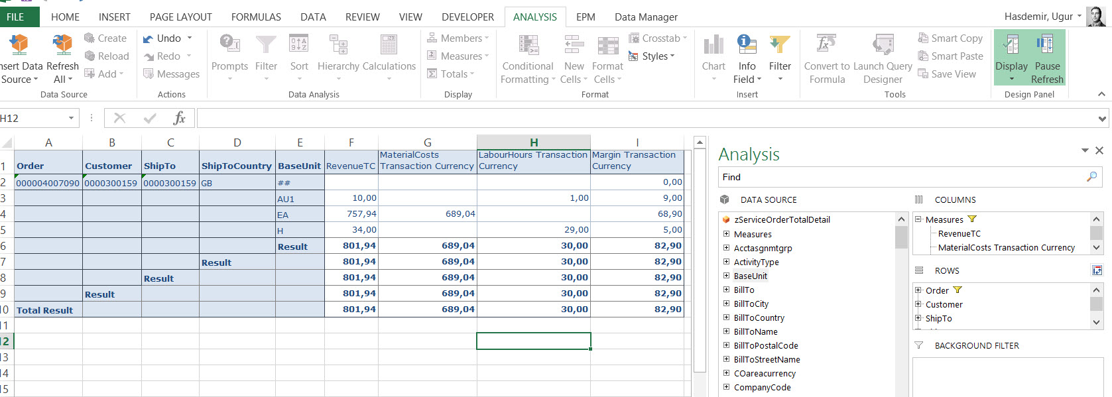Click the Conditional Formatting icon
This screenshot has width=1112, height=397.
[x=528, y=45]
